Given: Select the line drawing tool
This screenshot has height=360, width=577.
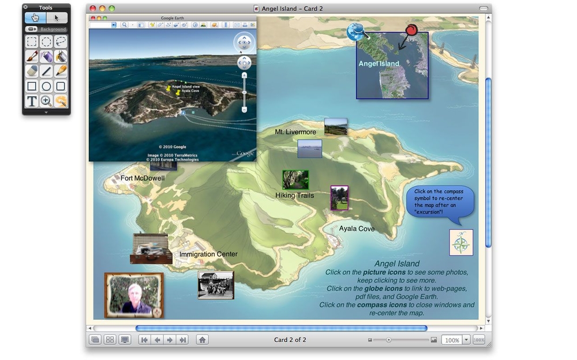Looking at the screenshot, I should 46,71.
